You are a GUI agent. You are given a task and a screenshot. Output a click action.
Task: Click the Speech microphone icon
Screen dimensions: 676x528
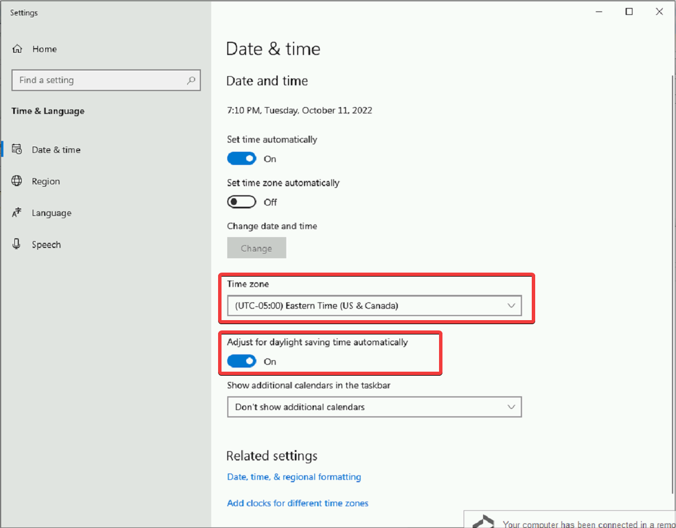point(17,245)
